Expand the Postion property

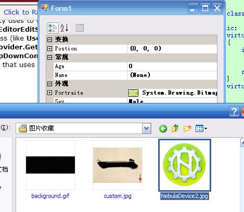(49, 48)
